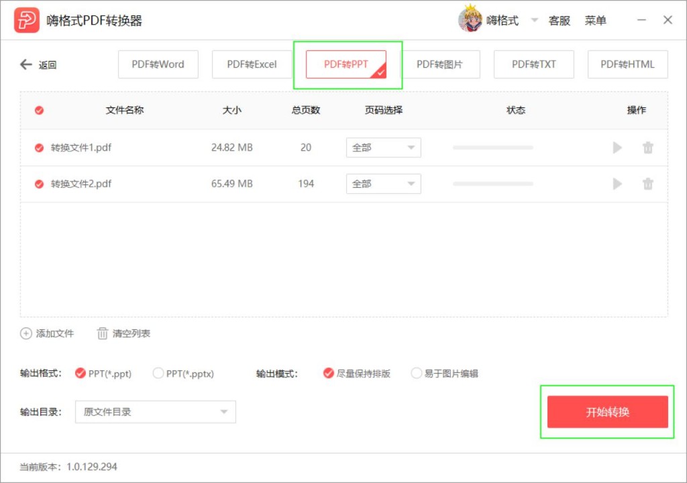
Task: Switch to the PDF转图片 tab
Action: click(x=440, y=64)
